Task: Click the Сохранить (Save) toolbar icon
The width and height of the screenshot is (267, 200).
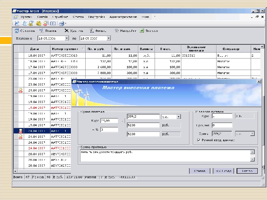Action: point(17,31)
